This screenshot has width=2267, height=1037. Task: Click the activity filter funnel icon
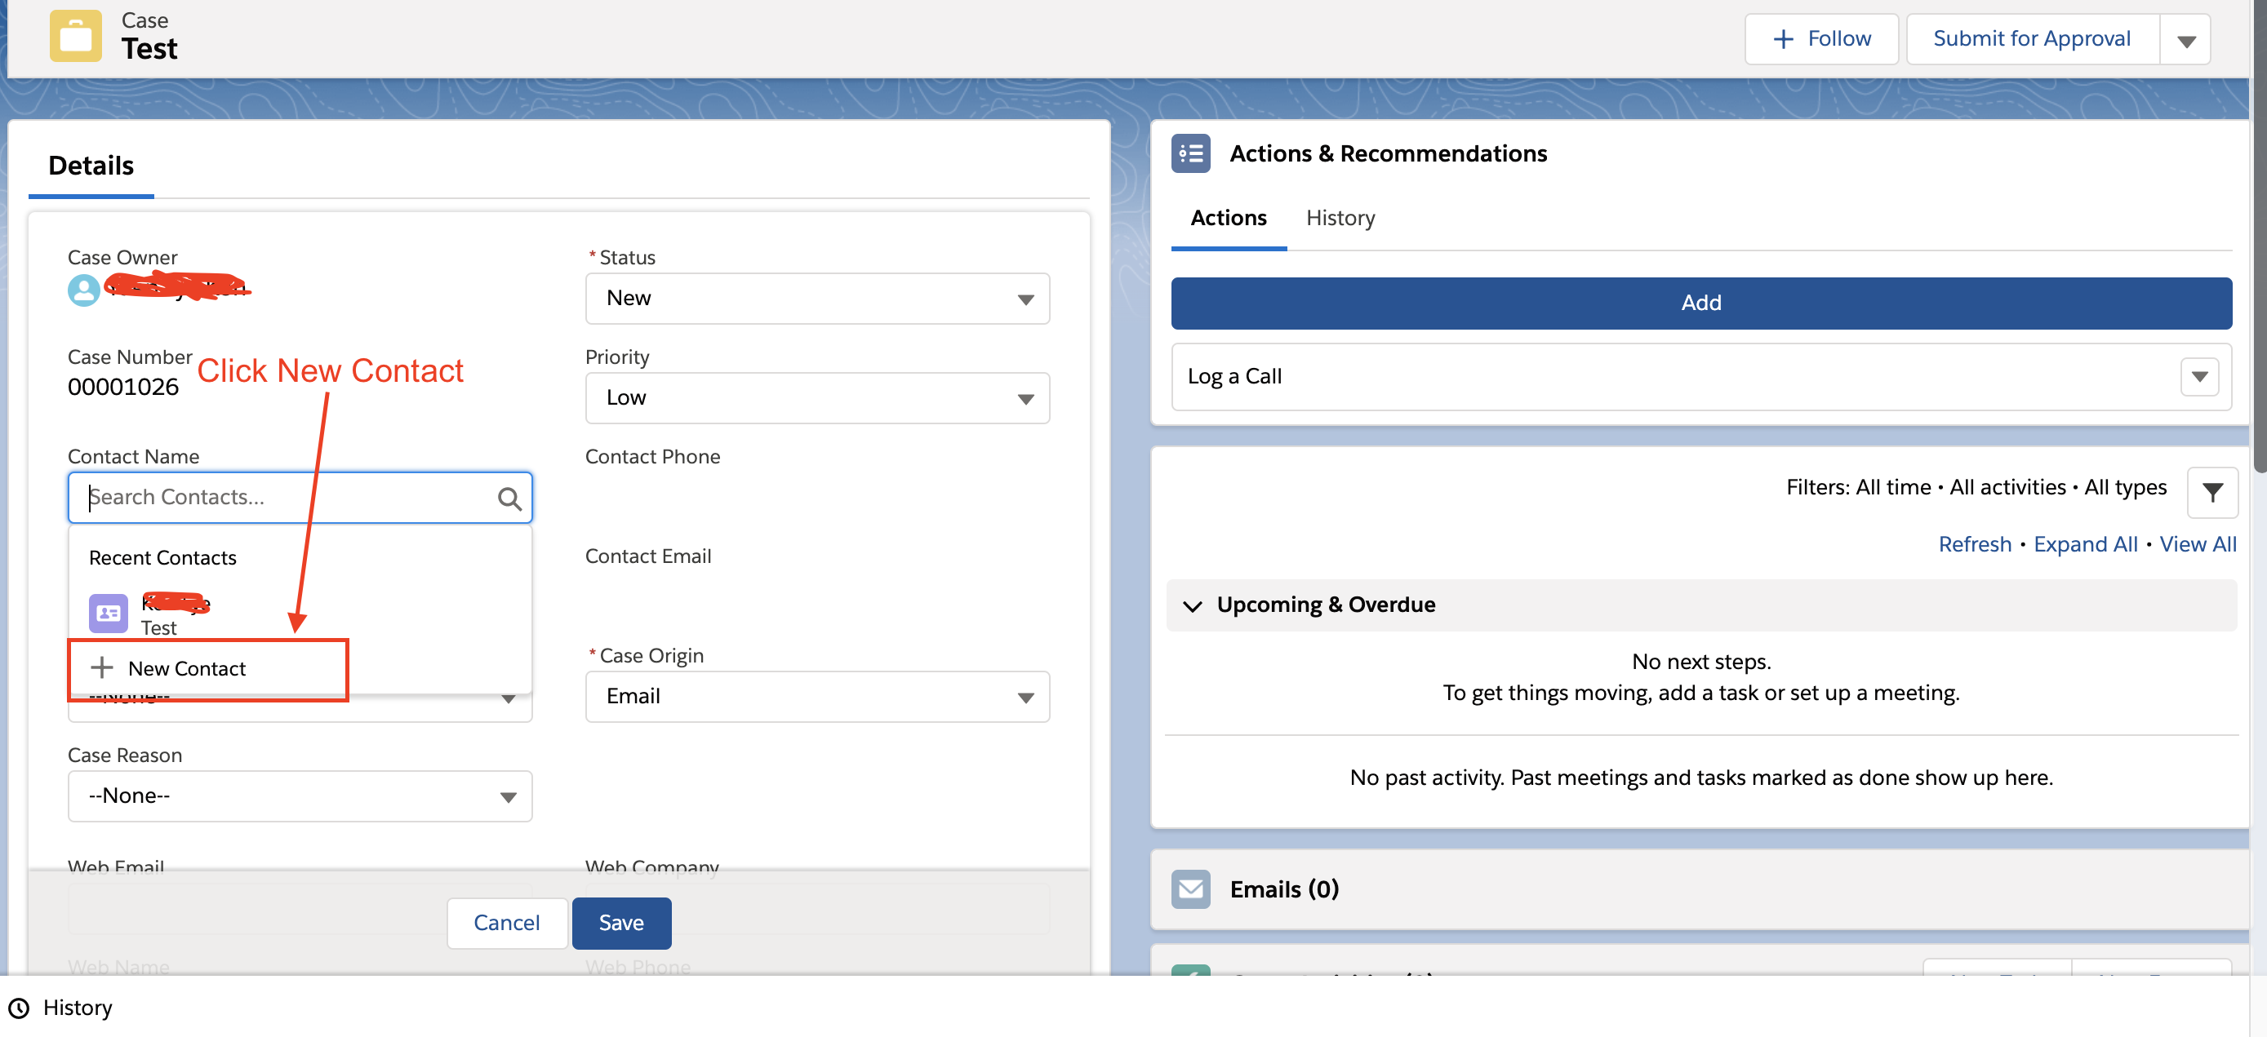click(x=2211, y=492)
